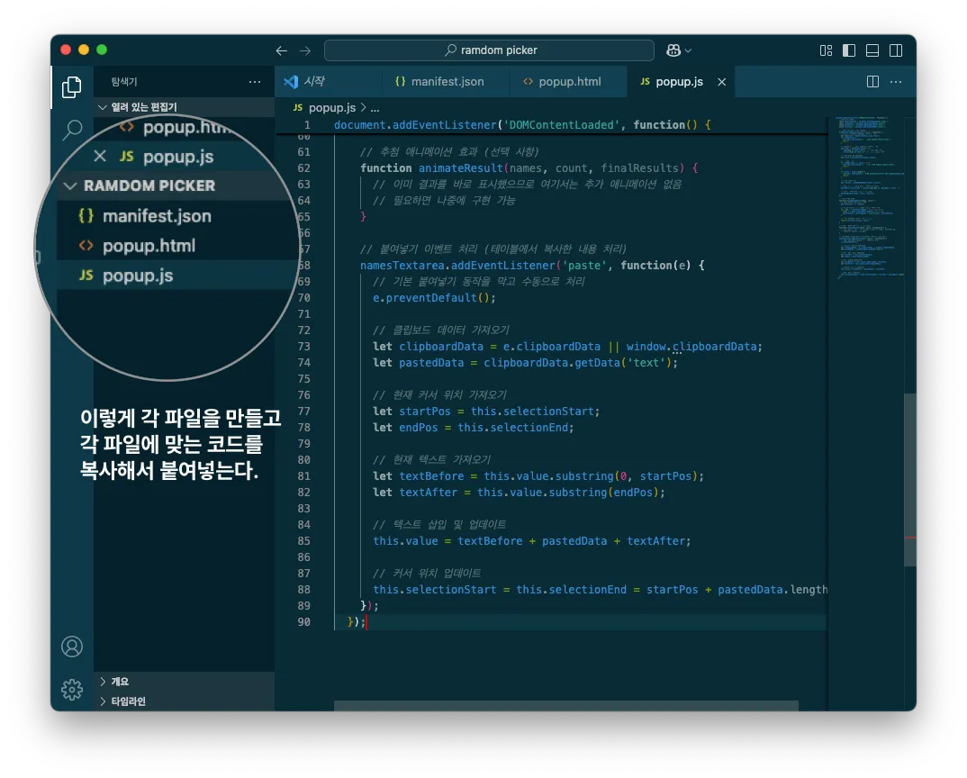Open the Manage gear icon
This screenshot has height=778, width=967.
coord(72,689)
